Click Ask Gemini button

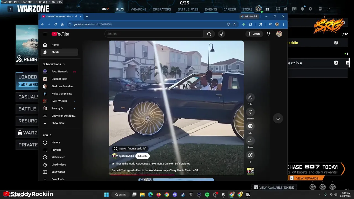tap(249, 17)
